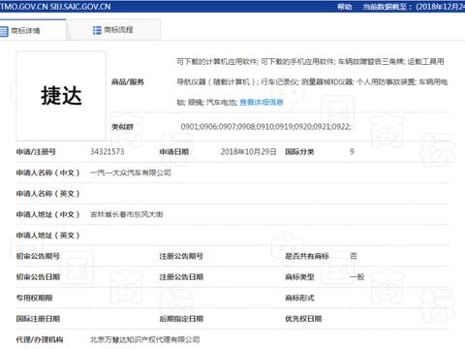Image resolution: width=465 pixels, height=349 pixels.
Task: Click the 国际分类 value 9
Action: (352, 151)
